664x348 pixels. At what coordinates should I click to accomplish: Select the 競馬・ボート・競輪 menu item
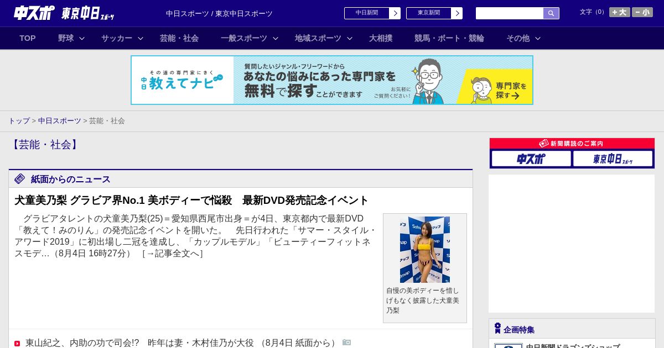tap(449, 38)
